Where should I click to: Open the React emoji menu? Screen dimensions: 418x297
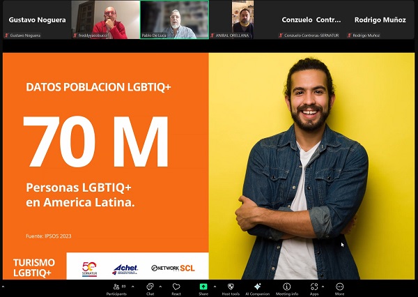point(176,287)
